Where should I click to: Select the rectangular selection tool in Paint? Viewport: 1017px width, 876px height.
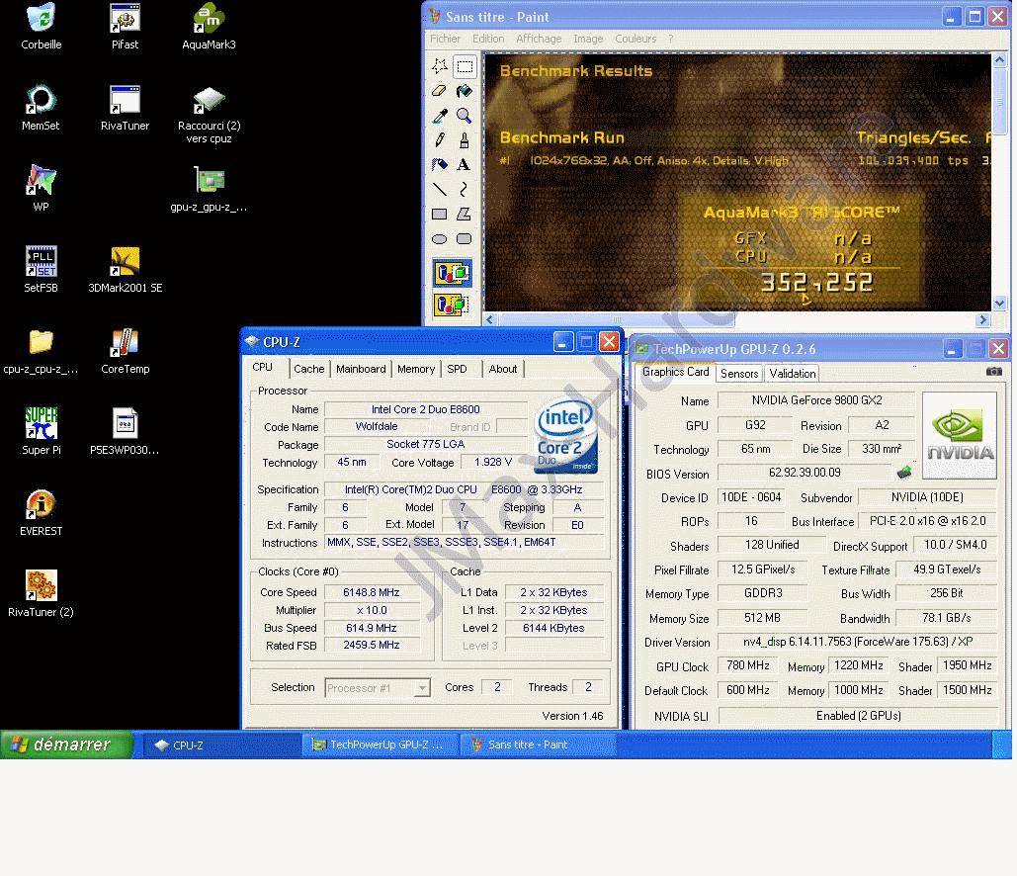pos(465,65)
